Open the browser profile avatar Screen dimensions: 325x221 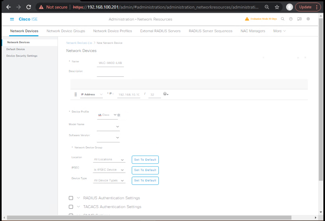(289, 7)
